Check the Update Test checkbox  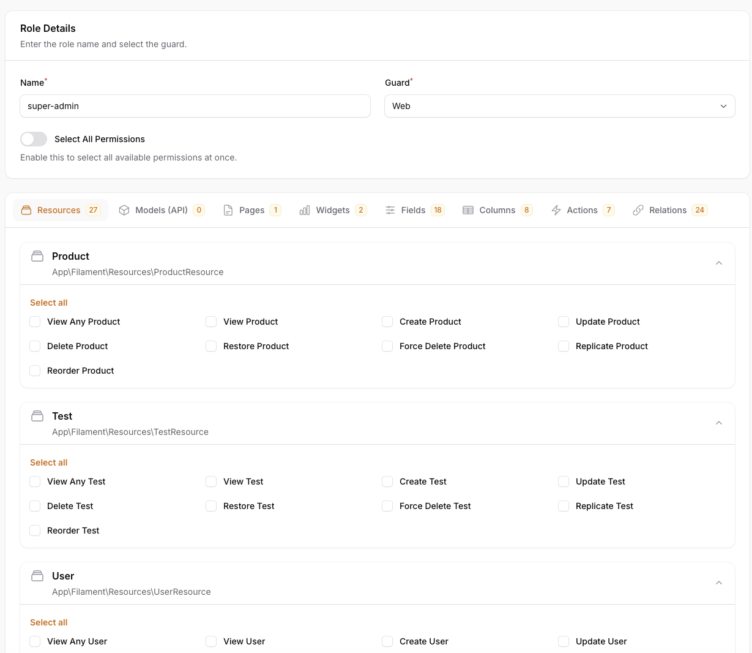click(564, 481)
